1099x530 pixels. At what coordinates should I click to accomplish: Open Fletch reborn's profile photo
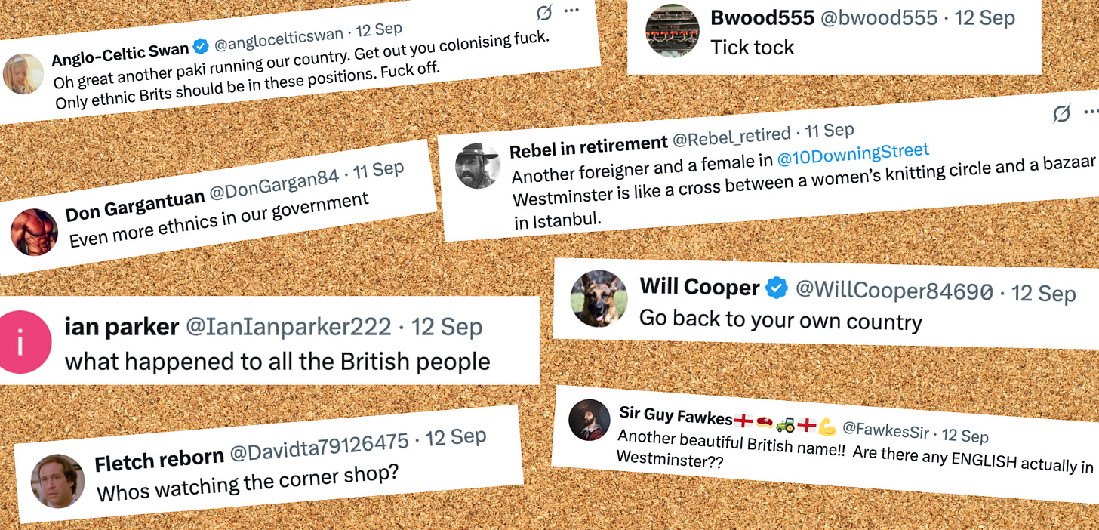57,481
